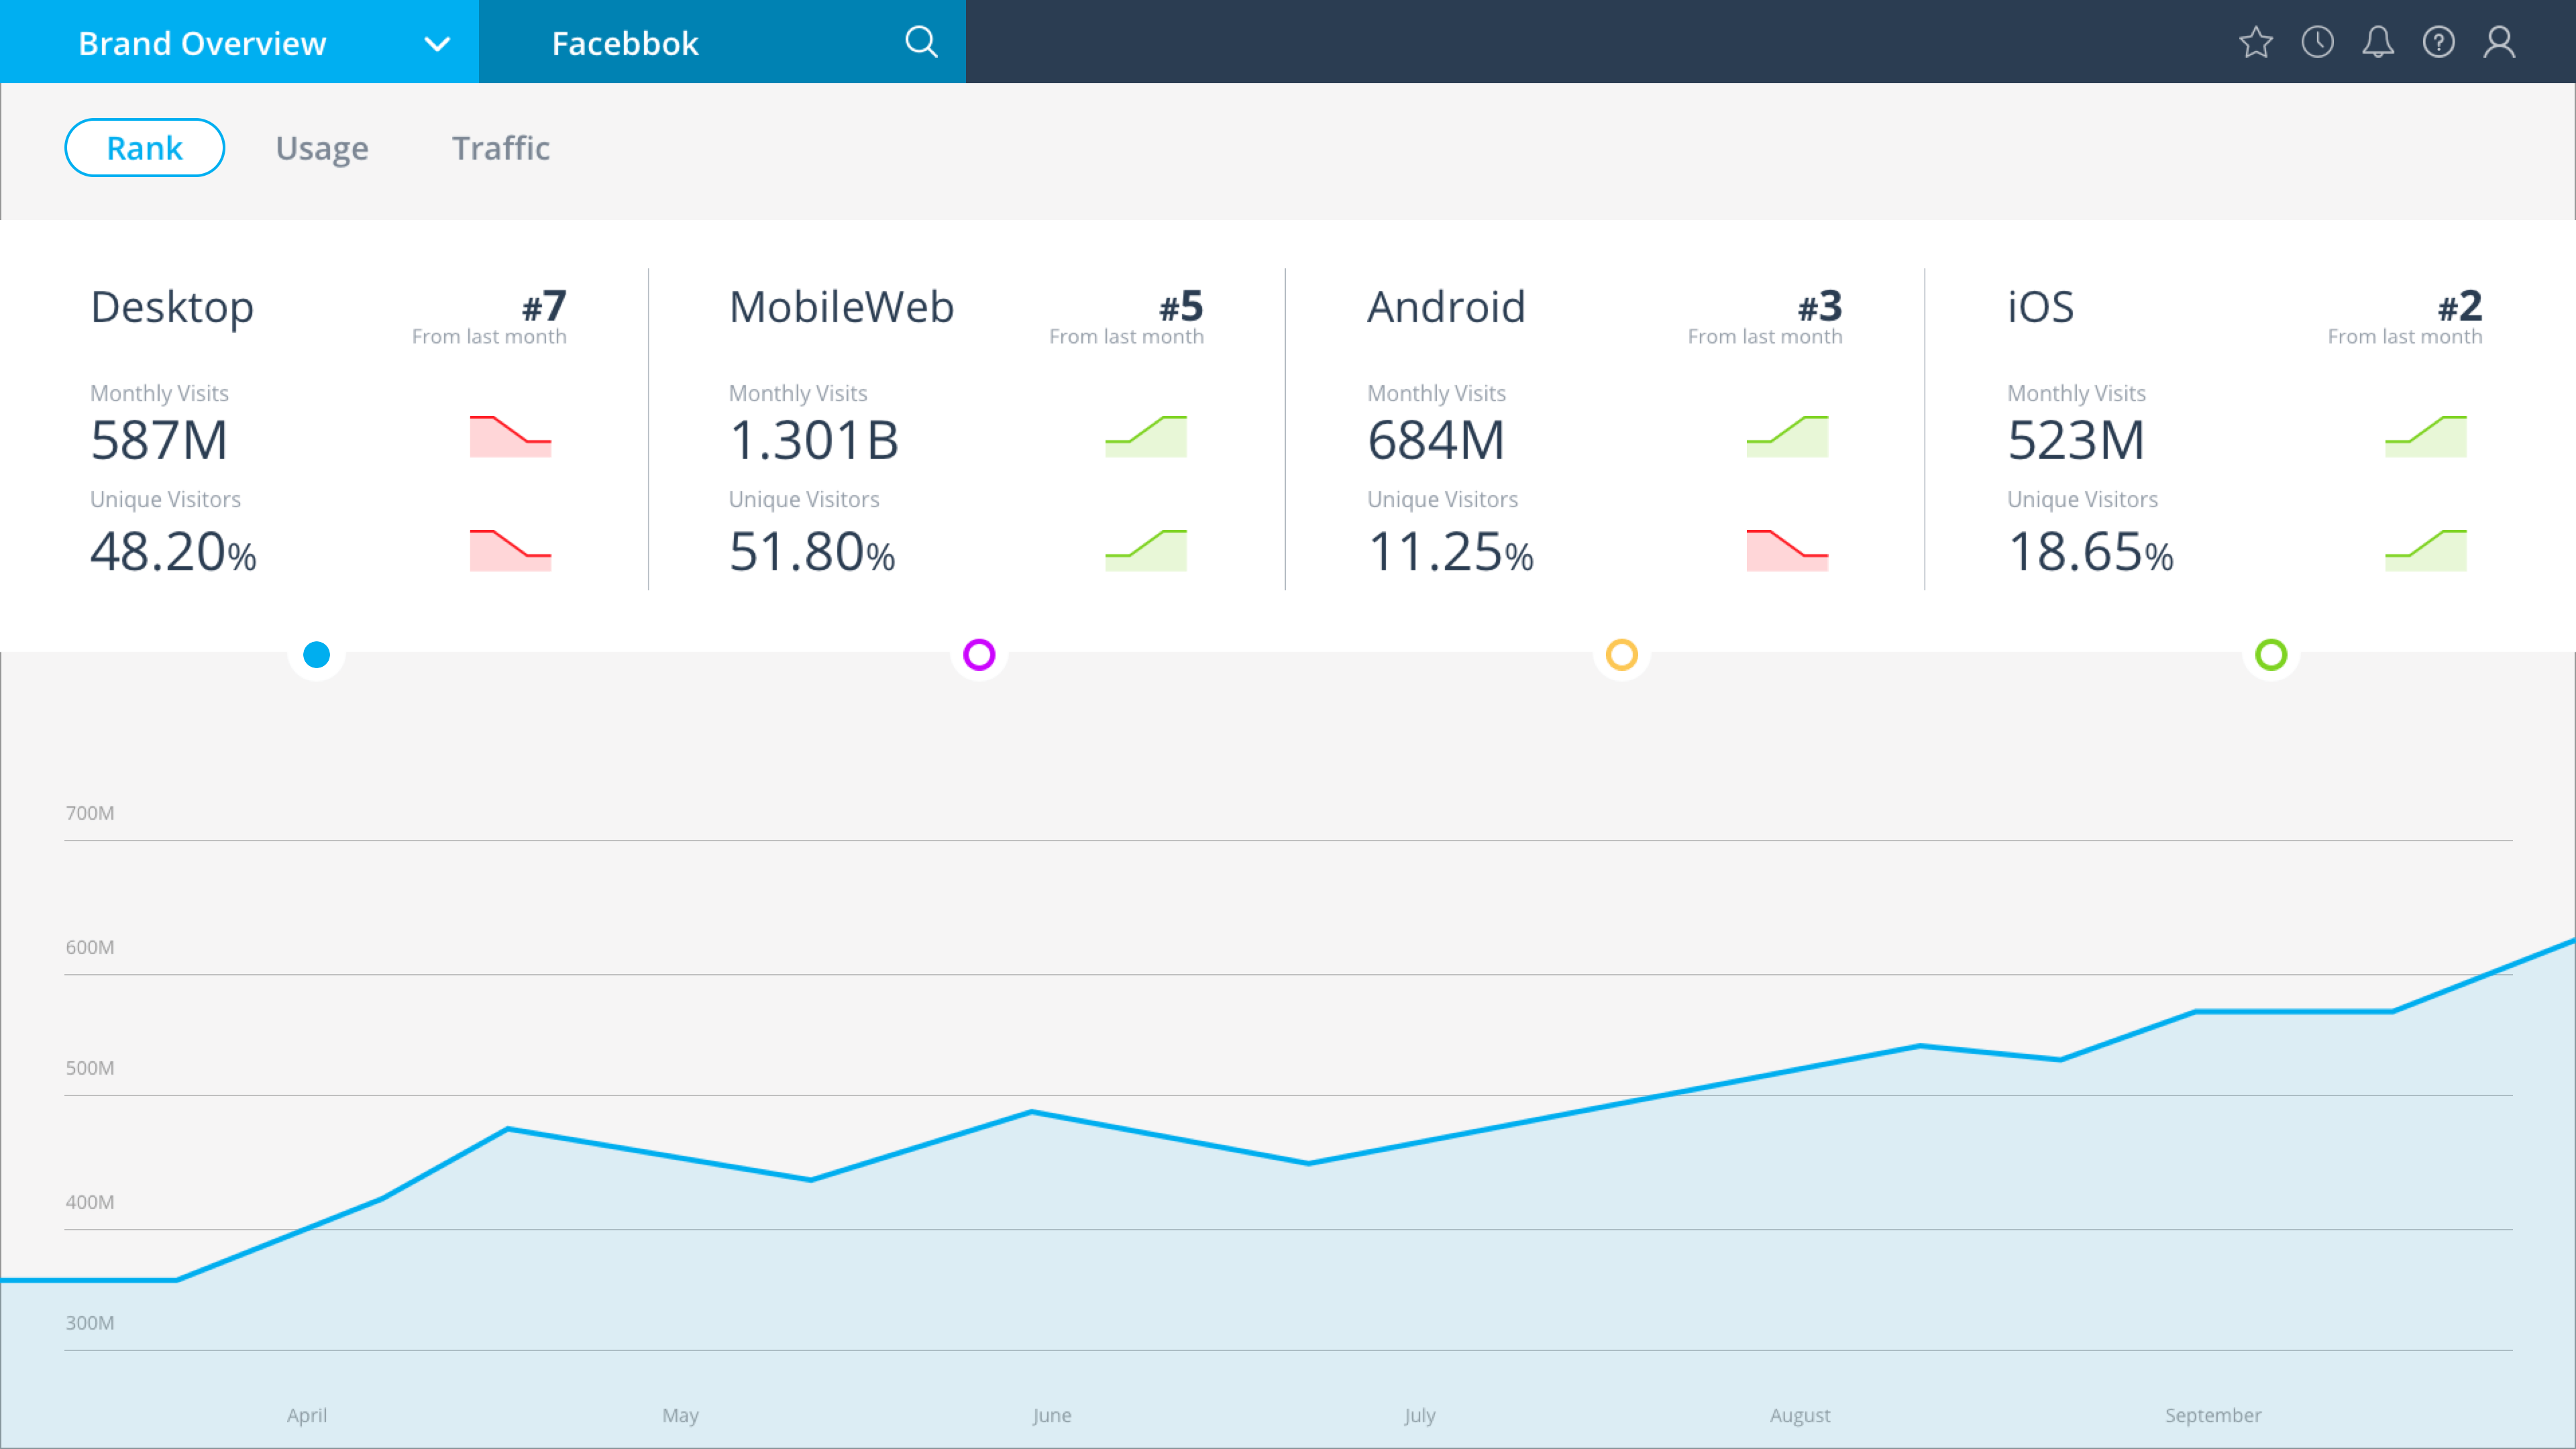The width and height of the screenshot is (2576, 1449).
Task: Click the May axis label
Action: pos(680,1415)
